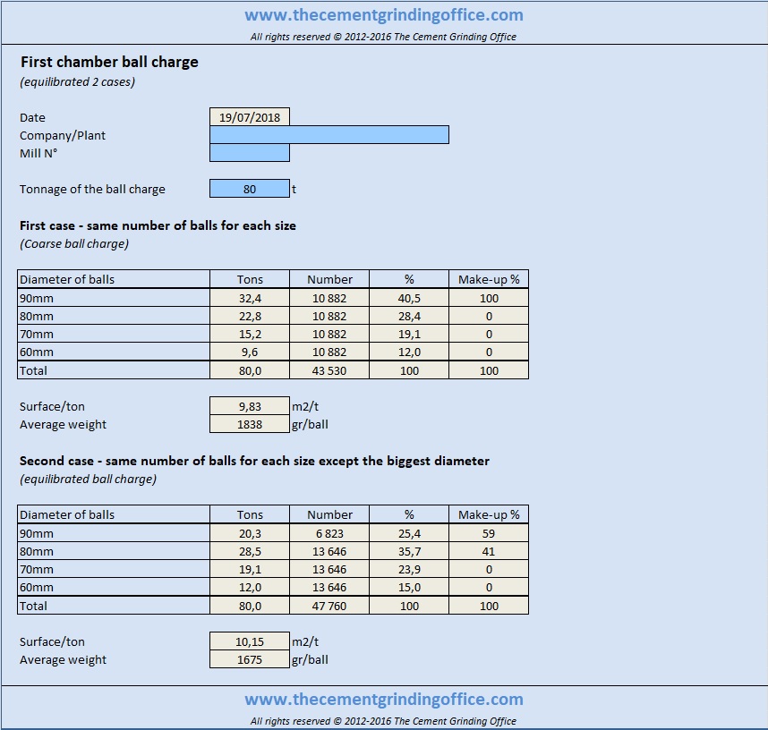Screen dimensions: 768x730
Task: Select first-case percent cell 40,5
Action: pyautogui.click(x=409, y=298)
